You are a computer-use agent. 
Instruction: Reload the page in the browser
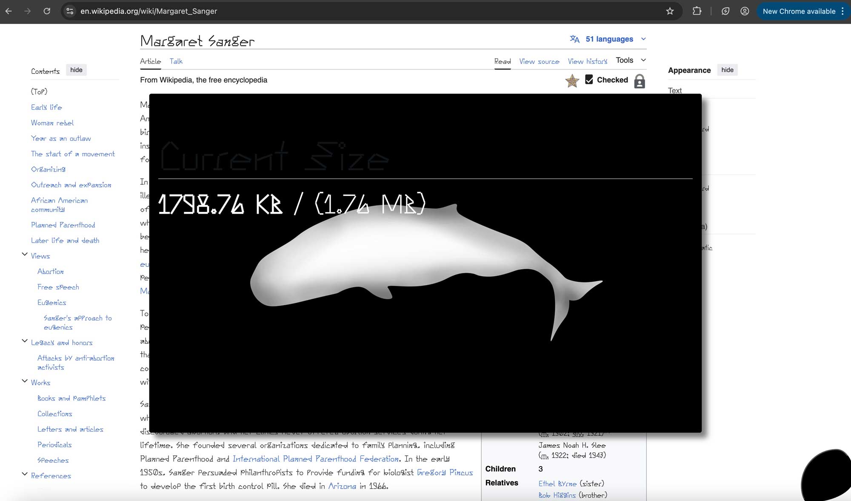(x=47, y=11)
